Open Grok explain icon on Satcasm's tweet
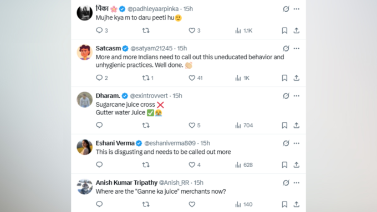Screen dimensions: 377x212 [286, 49]
